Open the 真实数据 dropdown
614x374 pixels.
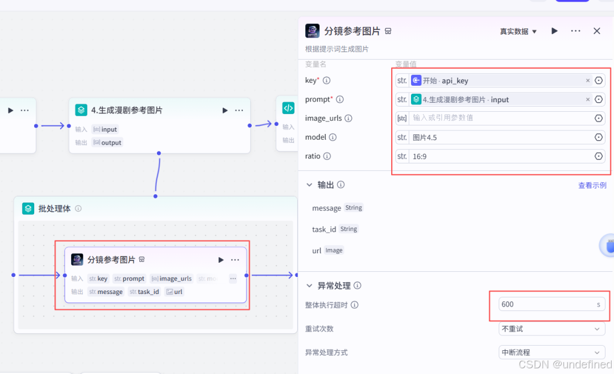click(x=518, y=31)
